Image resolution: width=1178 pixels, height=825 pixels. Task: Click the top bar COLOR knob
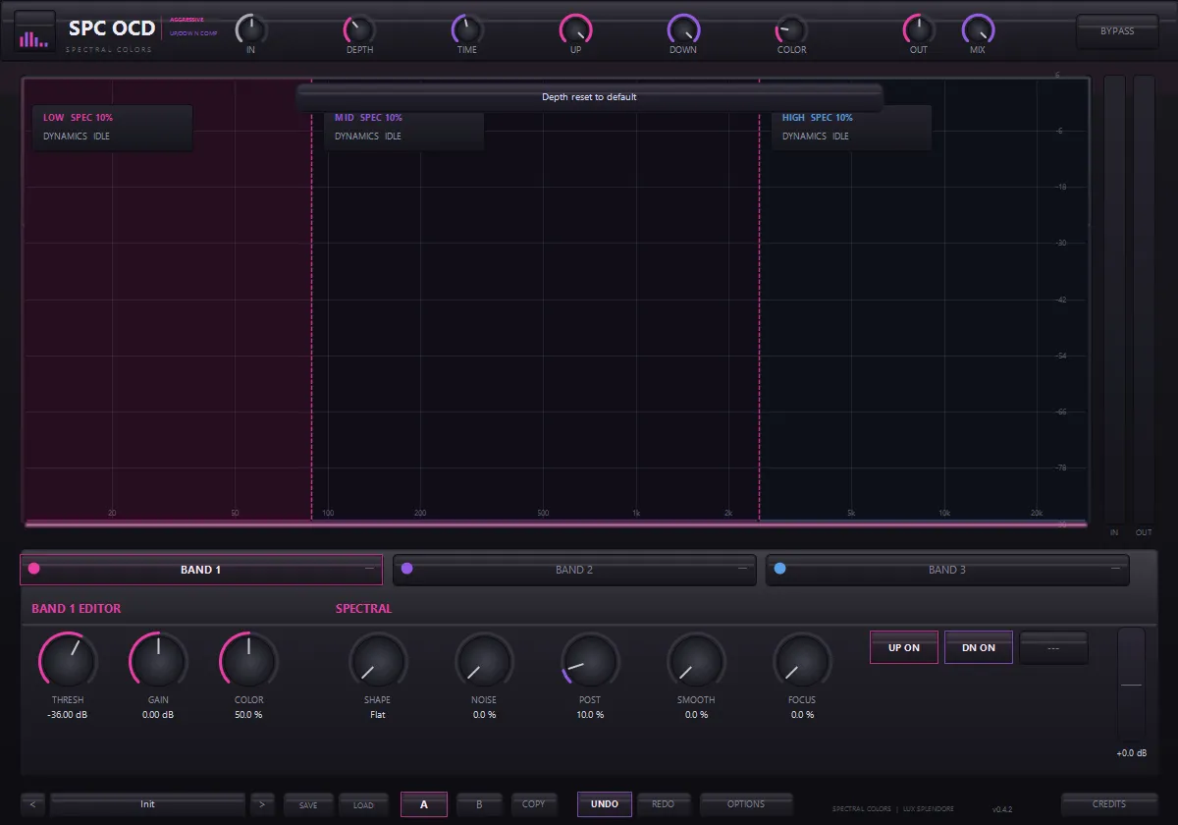791,29
